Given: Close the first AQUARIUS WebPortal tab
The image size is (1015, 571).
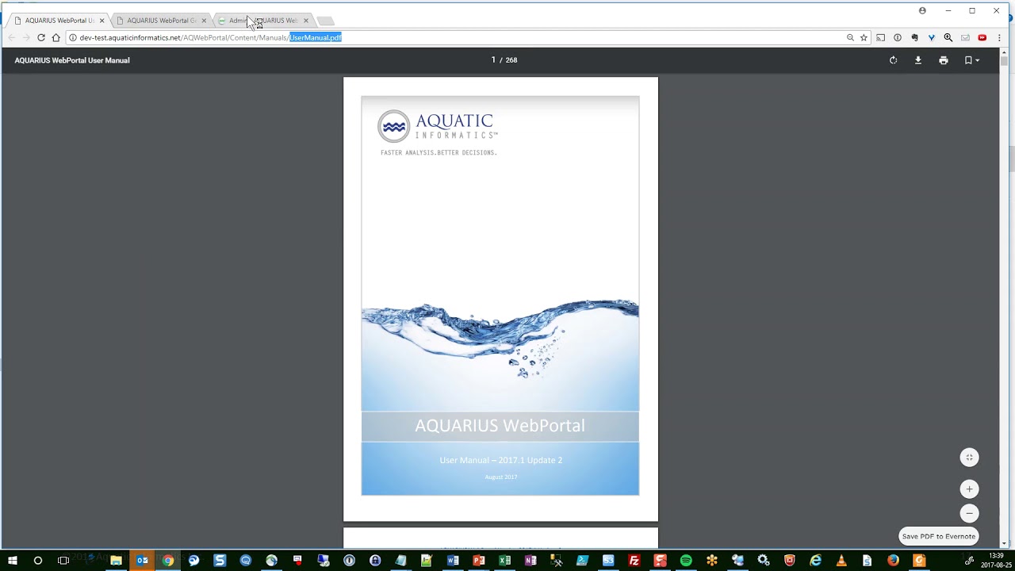Looking at the screenshot, I should [101, 21].
